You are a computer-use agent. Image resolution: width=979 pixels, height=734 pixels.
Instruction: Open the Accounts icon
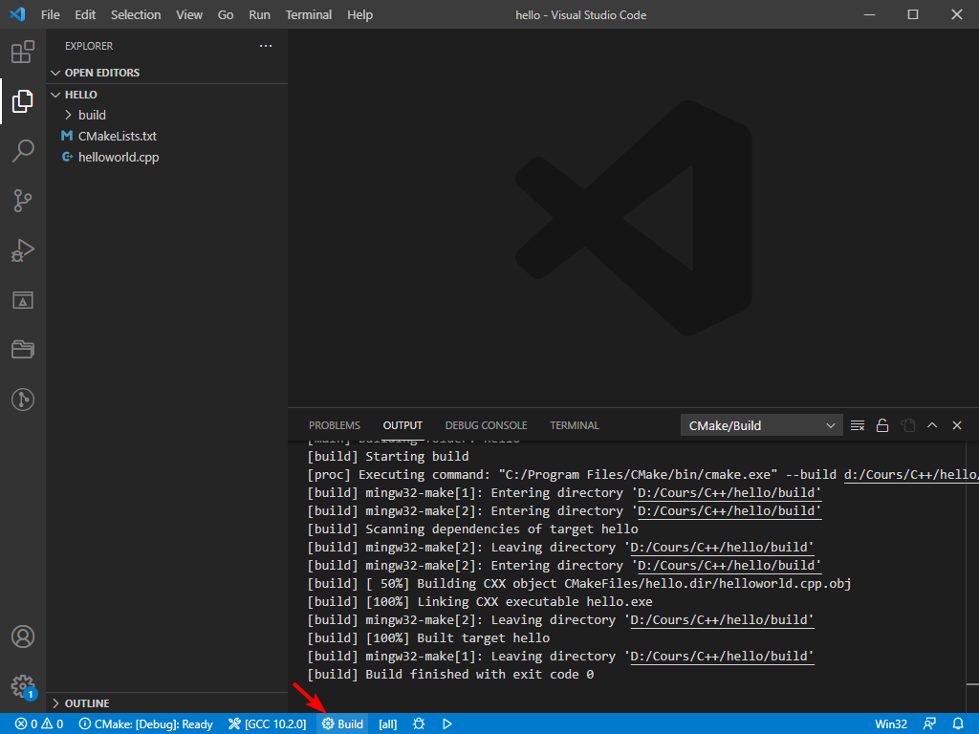click(23, 637)
